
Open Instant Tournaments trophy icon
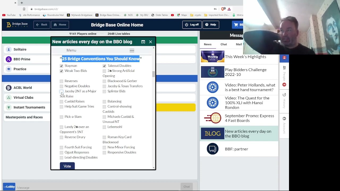click(9, 107)
